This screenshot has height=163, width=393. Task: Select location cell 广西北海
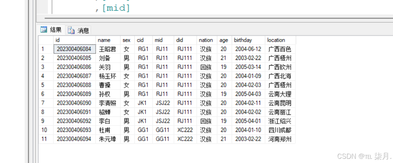click(281, 76)
